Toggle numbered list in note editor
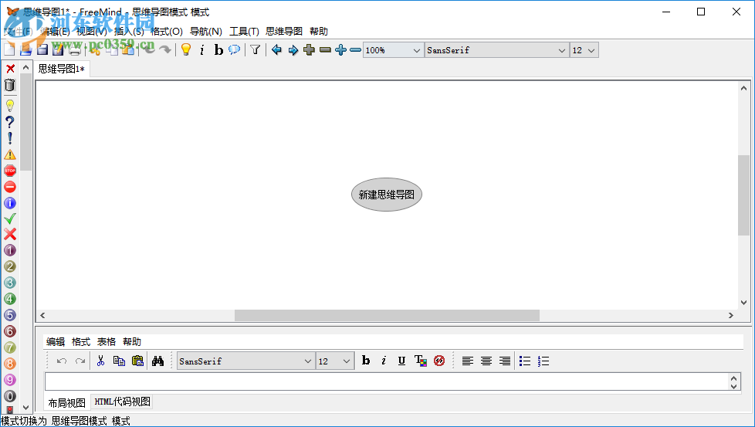Screen dimensions: 755x427 pos(543,361)
